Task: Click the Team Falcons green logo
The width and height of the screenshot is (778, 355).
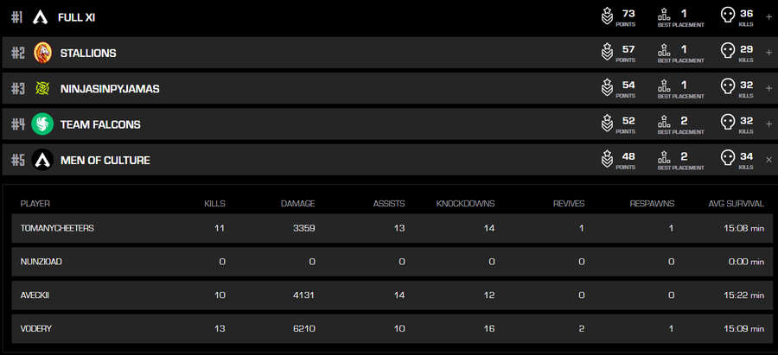Action: (x=42, y=124)
